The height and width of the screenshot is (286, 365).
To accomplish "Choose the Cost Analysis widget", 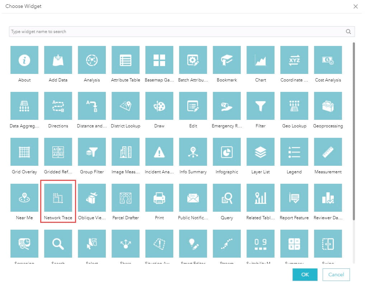I will 328,60.
